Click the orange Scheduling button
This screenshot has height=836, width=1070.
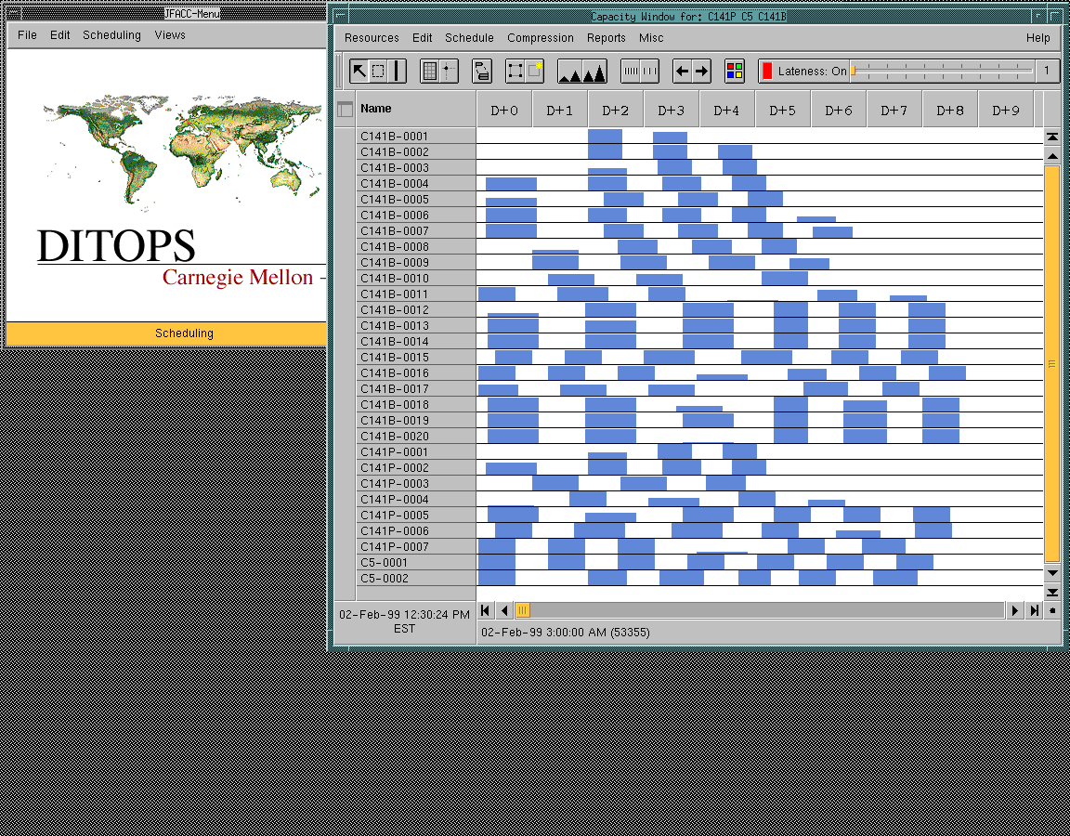(184, 333)
